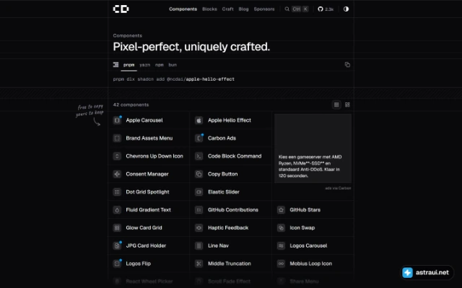
Task: Go to the Craft page
Action: pos(228,9)
